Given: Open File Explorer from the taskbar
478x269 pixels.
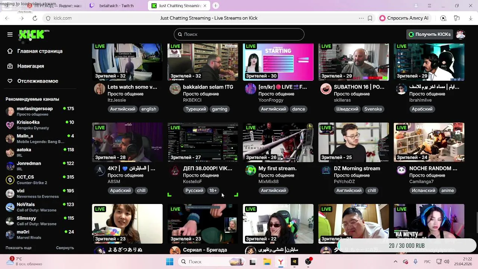Looking at the screenshot, I should (x=267, y=262).
